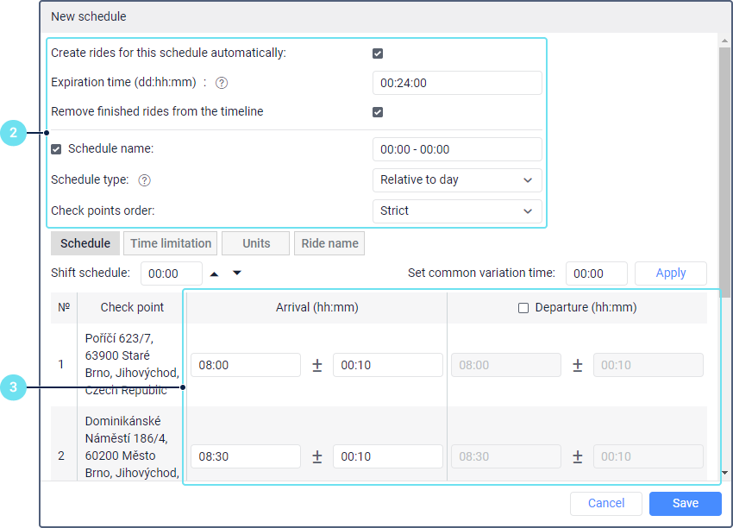Switch to the Time limitation tab
The height and width of the screenshot is (528, 733).
[x=171, y=243]
